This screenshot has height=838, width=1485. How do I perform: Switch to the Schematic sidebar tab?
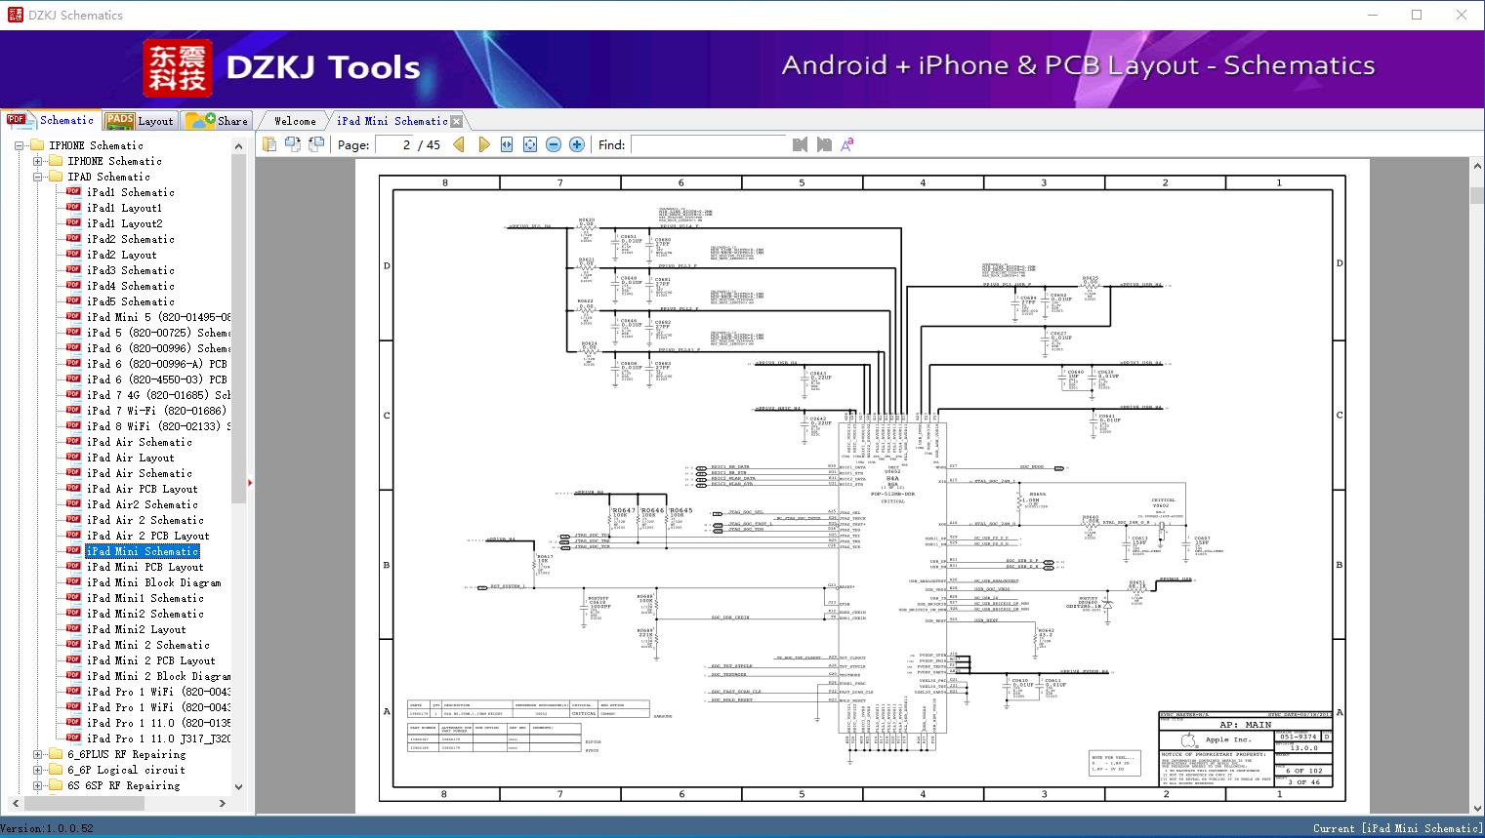tap(50, 120)
